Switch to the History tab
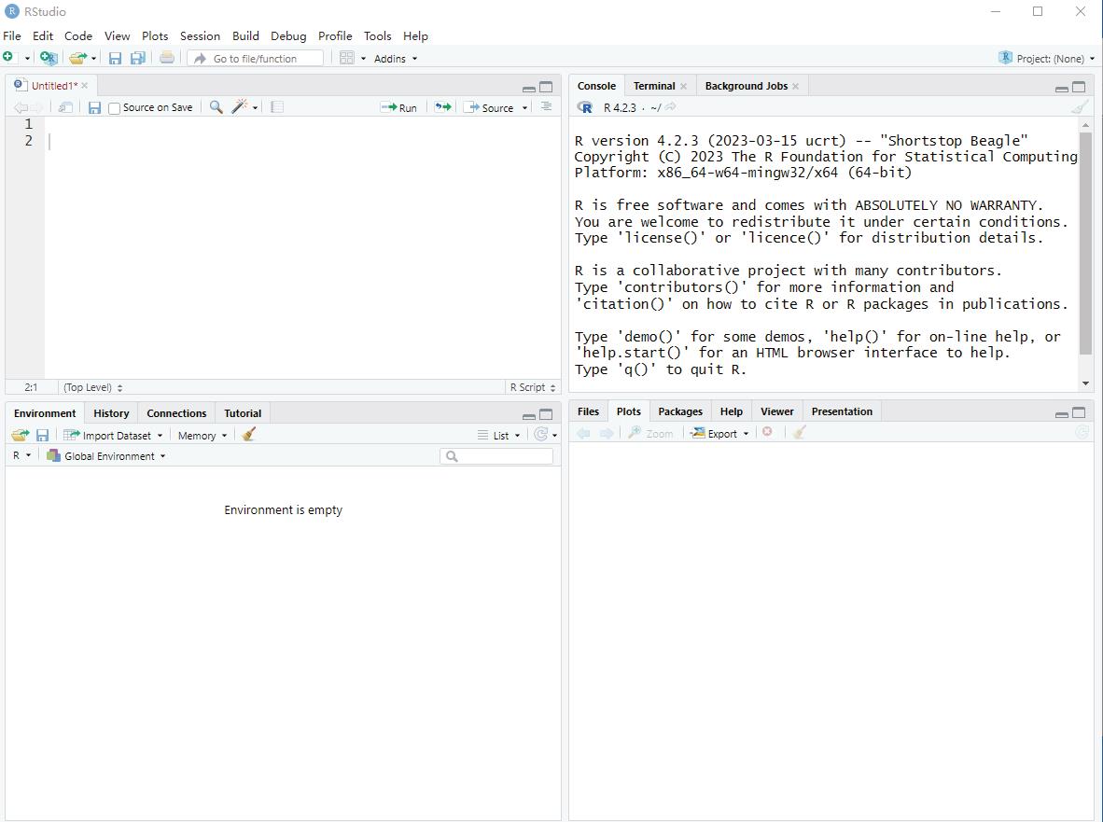This screenshot has width=1103, height=822. pyautogui.click(x=111, y=413)
